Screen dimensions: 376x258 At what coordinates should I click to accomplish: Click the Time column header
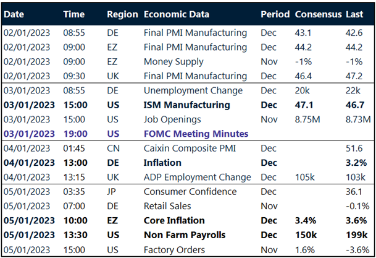[x=75, y=14]
